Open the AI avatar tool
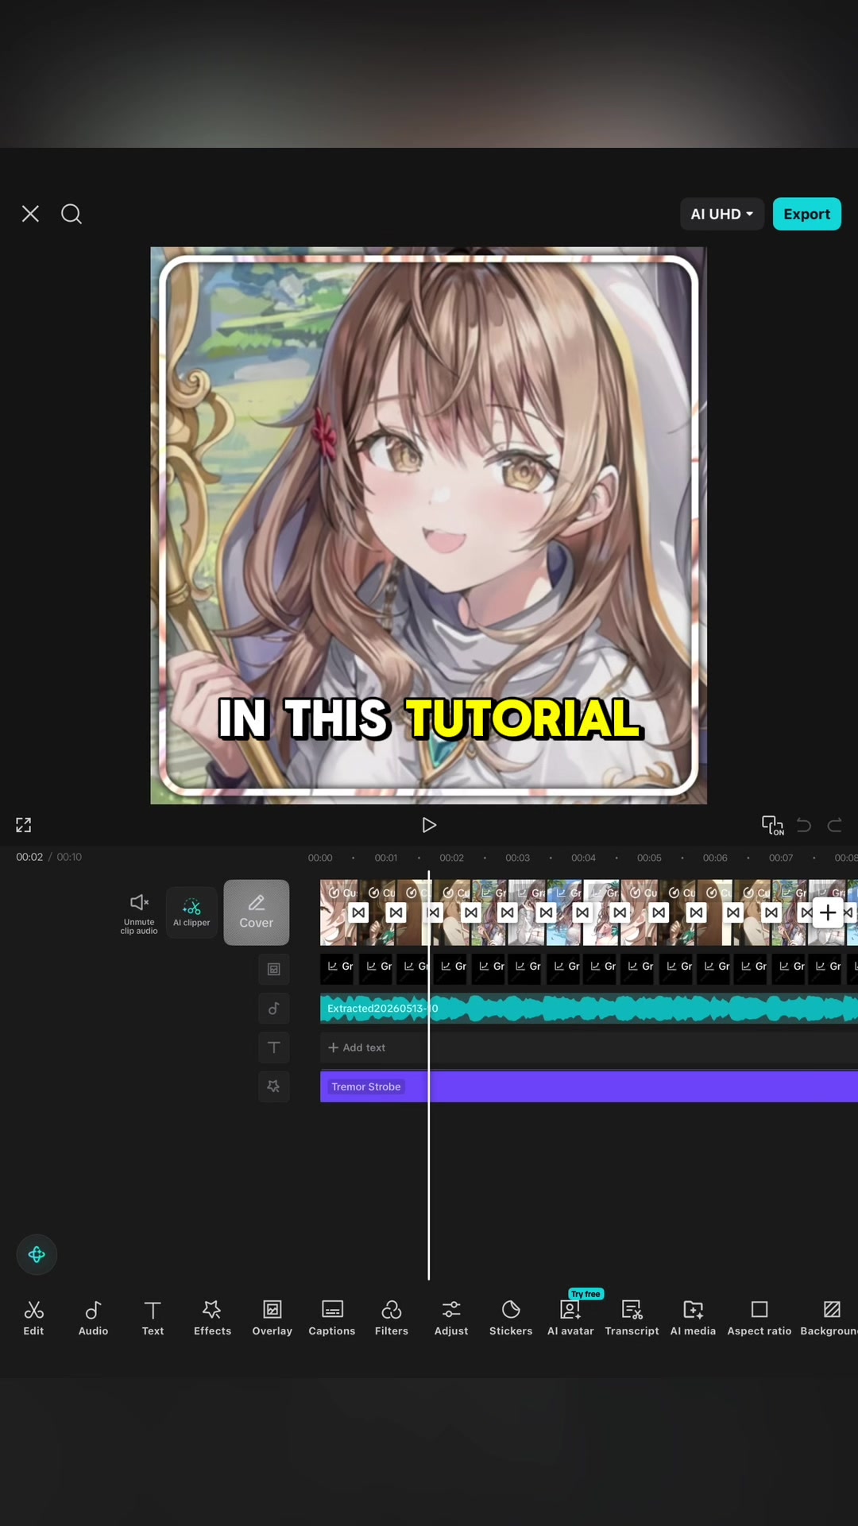The image size is (858, 1526). 570,1318
